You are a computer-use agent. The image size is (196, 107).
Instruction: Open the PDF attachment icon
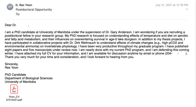(14, 90)
